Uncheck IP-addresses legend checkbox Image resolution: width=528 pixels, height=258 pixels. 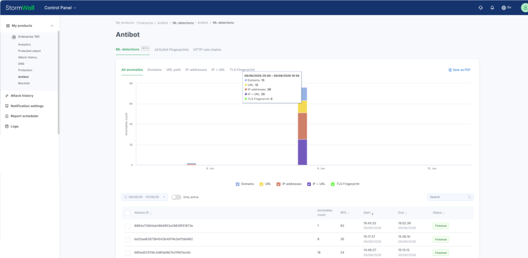278,184
